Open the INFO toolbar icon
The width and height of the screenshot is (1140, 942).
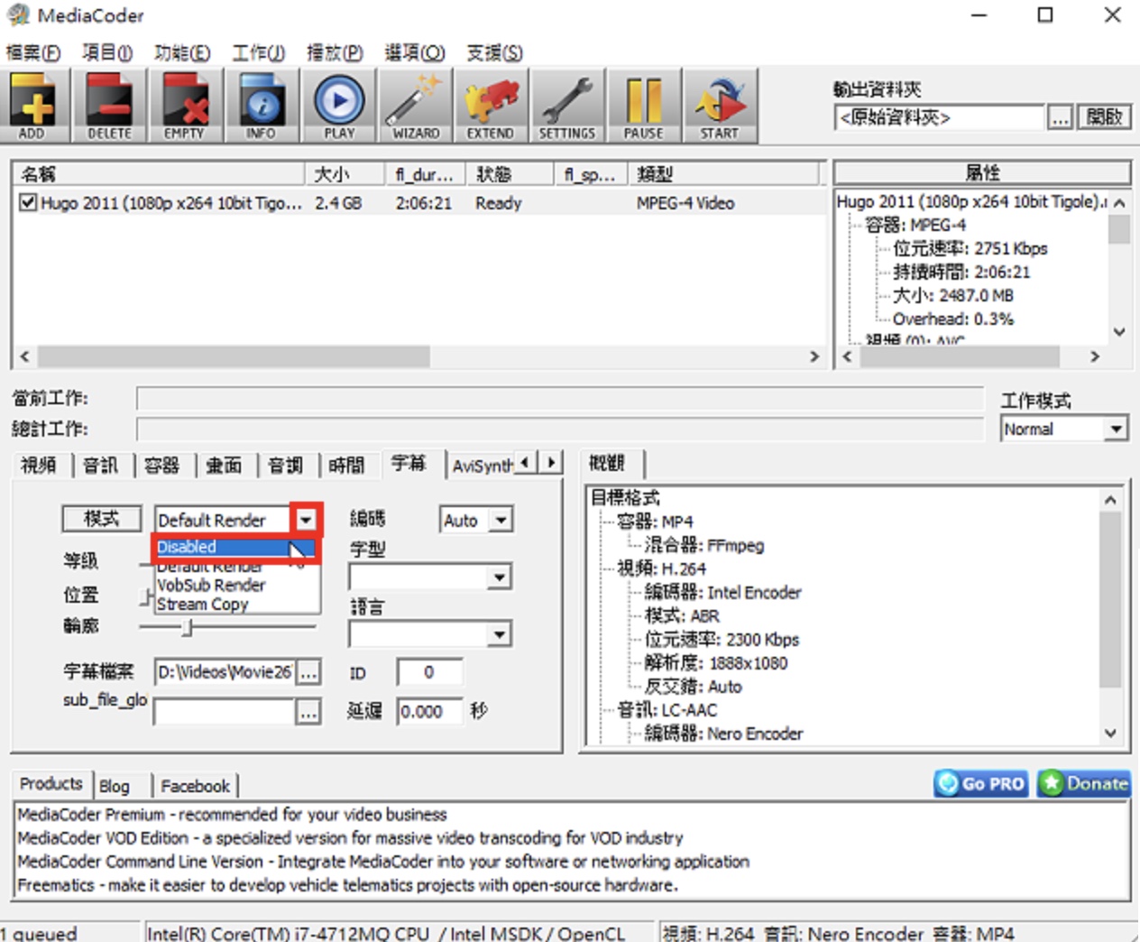click(261, 106)
